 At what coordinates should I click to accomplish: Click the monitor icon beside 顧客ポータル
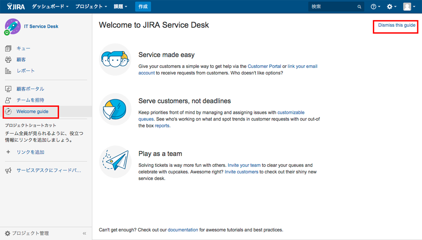[x=8, y=89]
